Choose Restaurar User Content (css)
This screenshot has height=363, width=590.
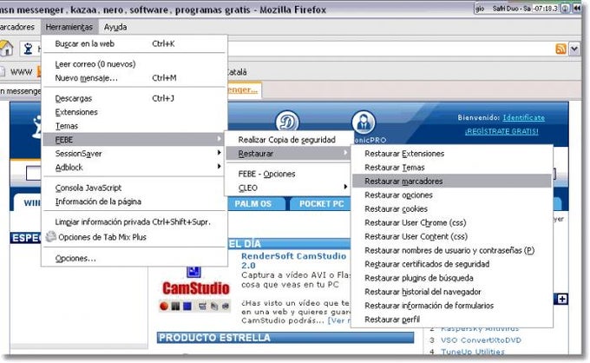pyautogui.click(x=451, y=236)
